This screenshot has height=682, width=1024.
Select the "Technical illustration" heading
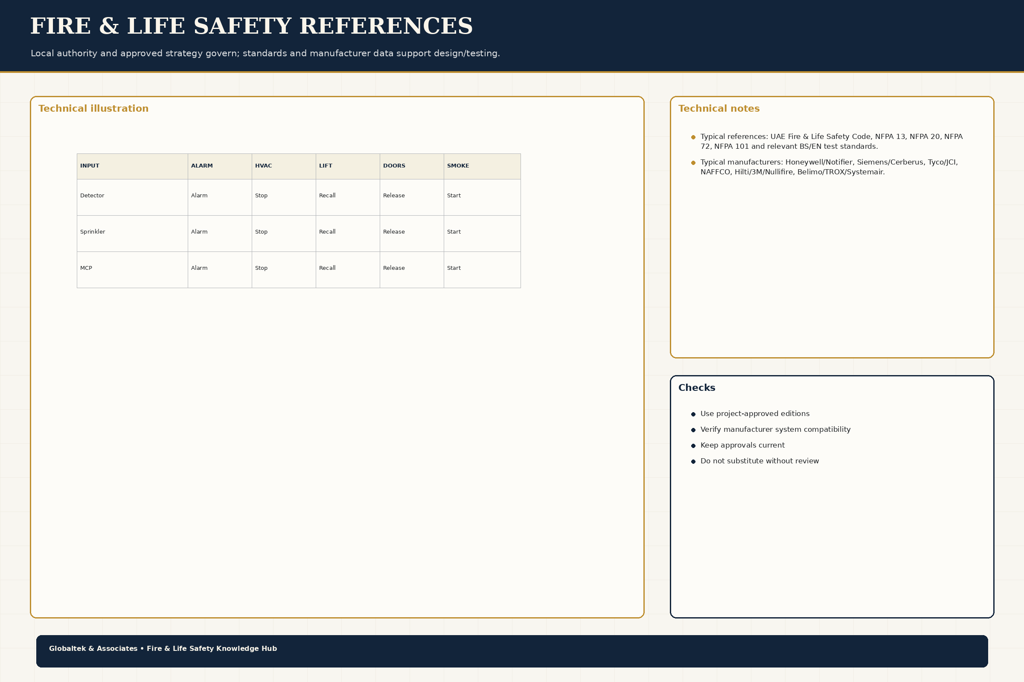(x=93, y=109)
